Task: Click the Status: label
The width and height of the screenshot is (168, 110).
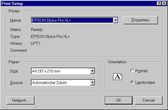Action: coord(16,29)
